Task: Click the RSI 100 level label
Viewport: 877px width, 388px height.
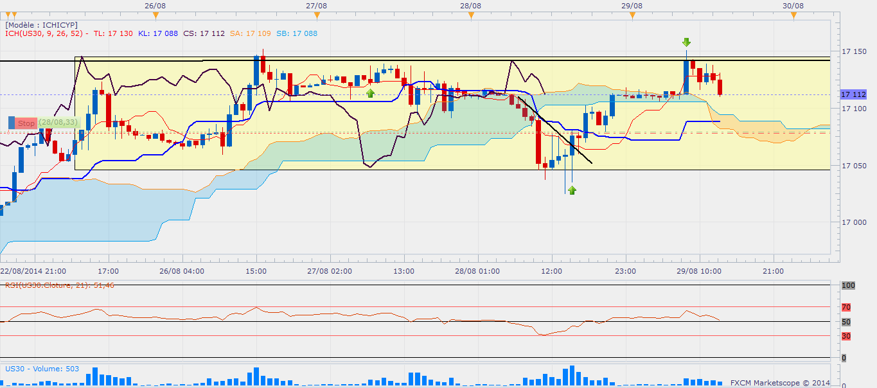Action: point(847,285)
